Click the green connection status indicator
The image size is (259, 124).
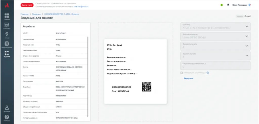pyautogui.click(x=222, y=5)
